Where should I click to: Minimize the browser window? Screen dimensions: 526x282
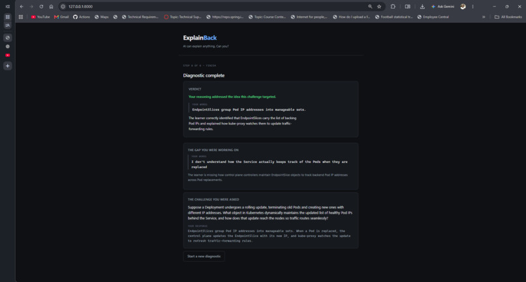tap(494, 7)
